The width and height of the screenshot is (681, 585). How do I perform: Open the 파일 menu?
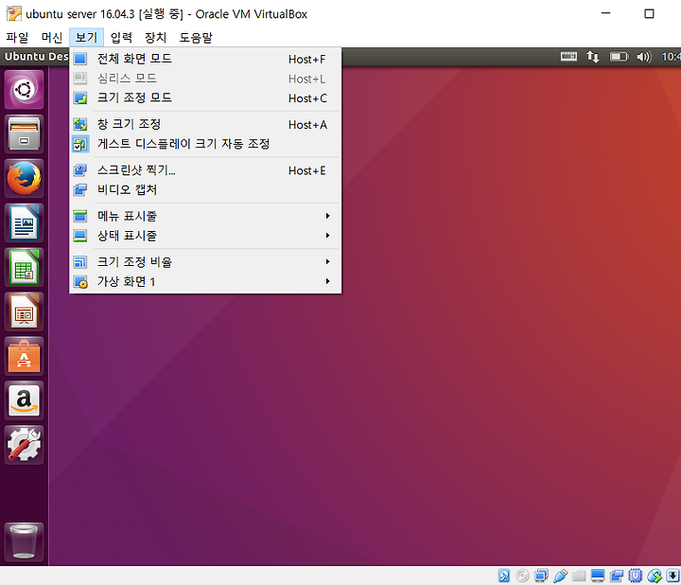pyautogui.click(x=17, y=38)
